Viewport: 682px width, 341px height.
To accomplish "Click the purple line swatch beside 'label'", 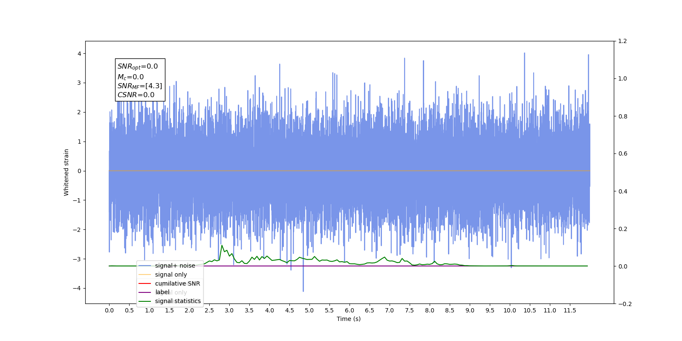I will point(145,292).
